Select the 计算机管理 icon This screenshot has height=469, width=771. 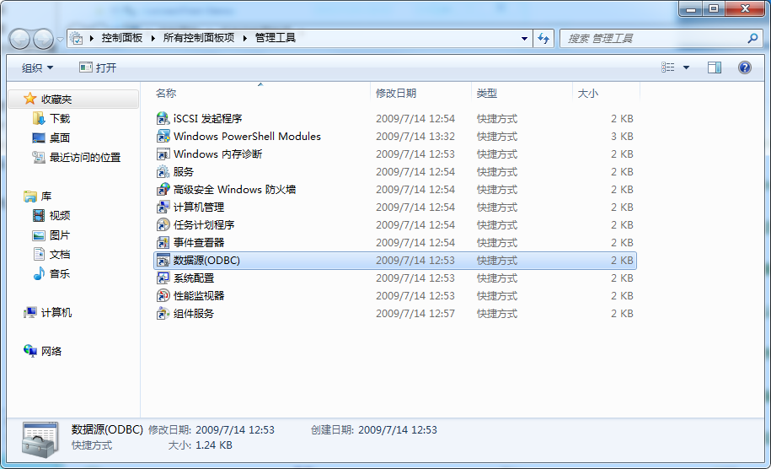tap(163, 208)
